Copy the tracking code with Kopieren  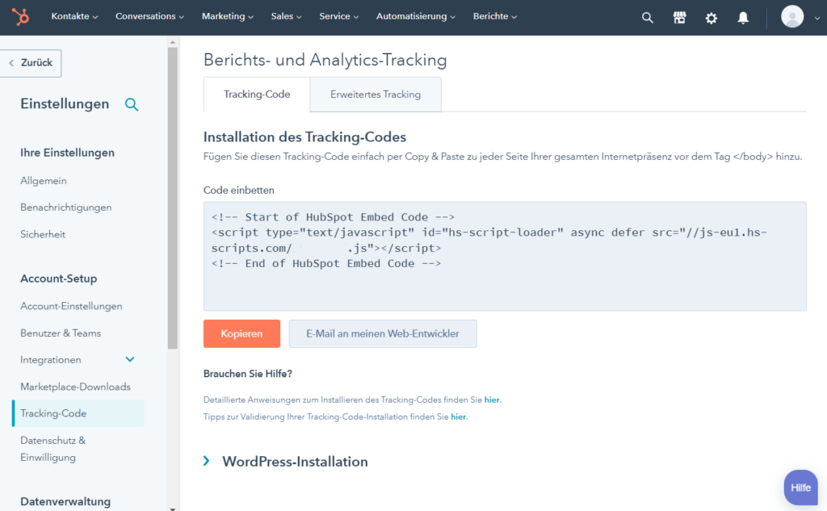(x=241, y=334)
